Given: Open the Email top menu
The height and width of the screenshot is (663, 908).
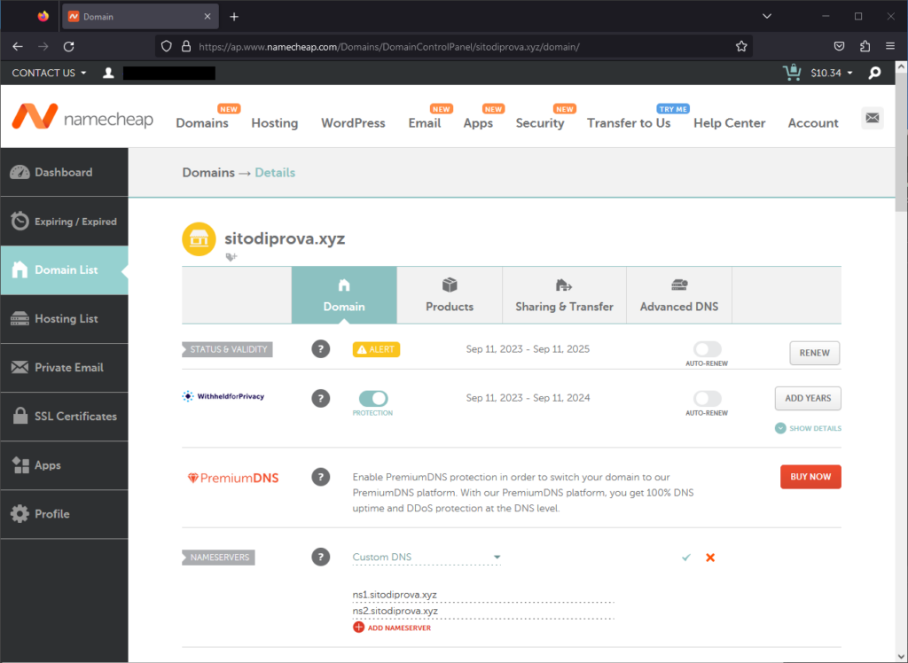Looking at the screenshot, I should 425,122.
